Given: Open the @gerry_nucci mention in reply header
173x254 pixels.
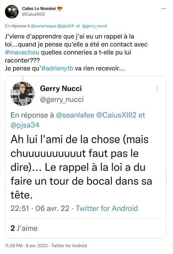Looking at the screenshot, I should pos(94,26).
